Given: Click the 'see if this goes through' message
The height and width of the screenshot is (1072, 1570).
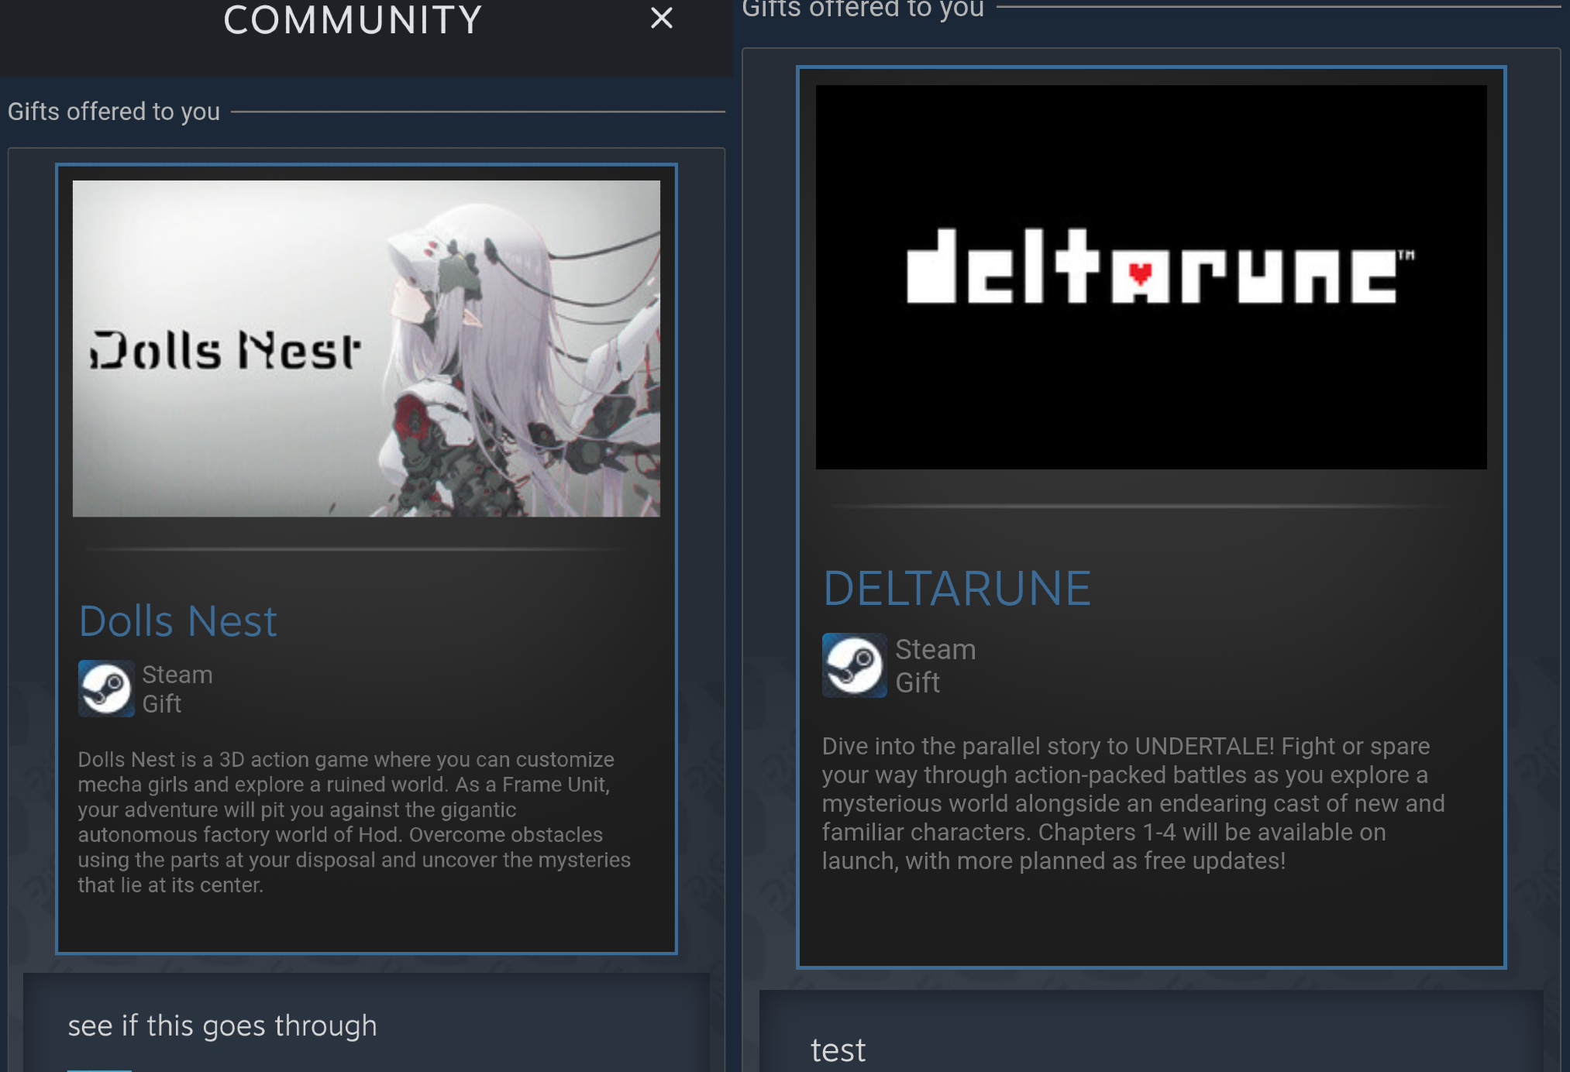Looking at the screenshot, I should pos(222,1026).
